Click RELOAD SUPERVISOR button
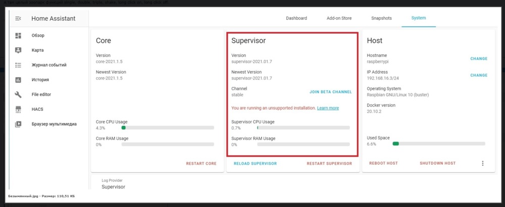 coord(255,164)
